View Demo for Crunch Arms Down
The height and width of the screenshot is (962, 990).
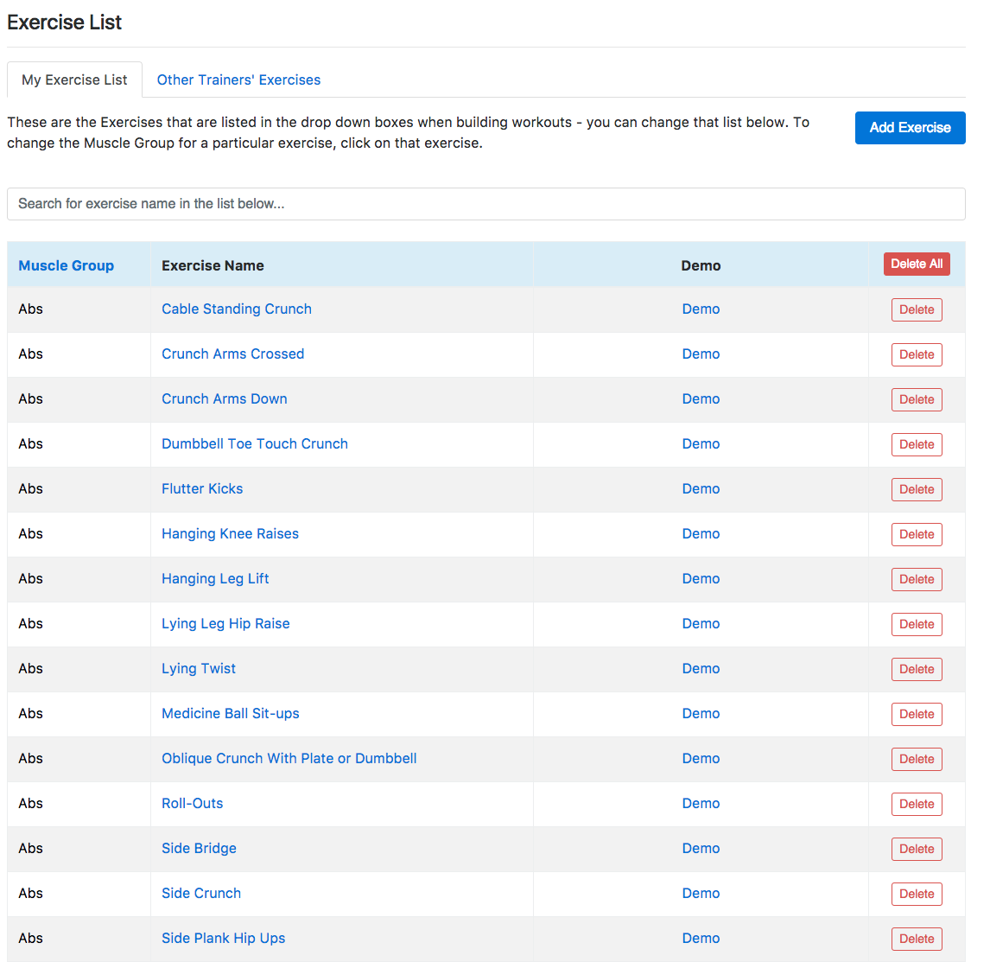coord(701,398)
